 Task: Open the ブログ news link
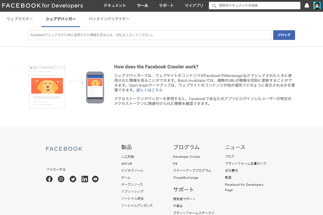[x=230, y=156]
